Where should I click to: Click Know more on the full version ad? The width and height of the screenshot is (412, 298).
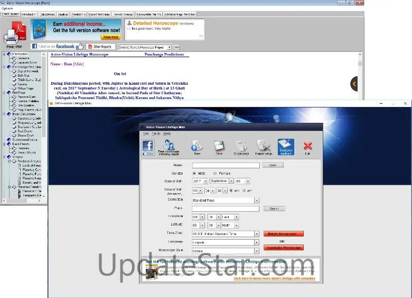pyautogui.click(x=110, y=37)
